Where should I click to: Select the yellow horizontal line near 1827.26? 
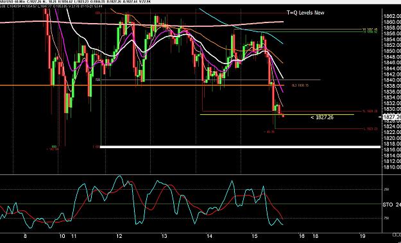277,115
